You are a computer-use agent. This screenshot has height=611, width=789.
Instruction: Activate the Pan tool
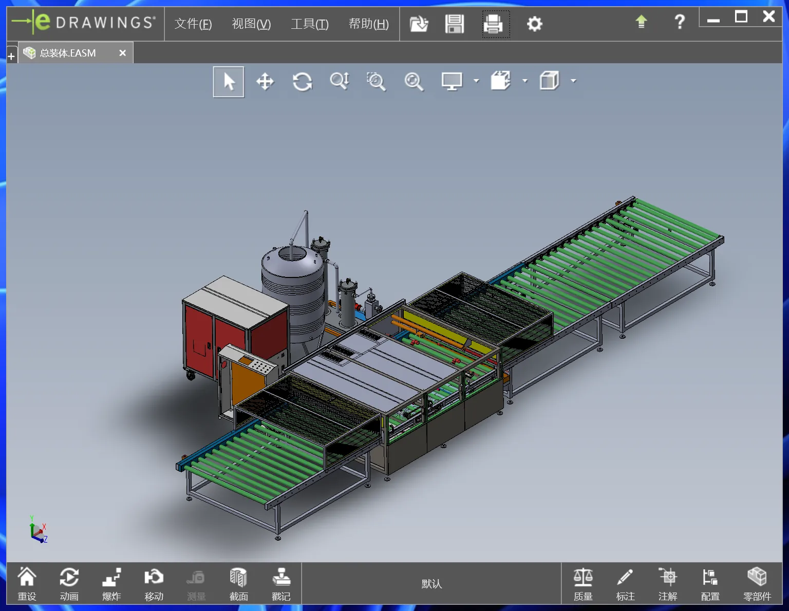265,82
